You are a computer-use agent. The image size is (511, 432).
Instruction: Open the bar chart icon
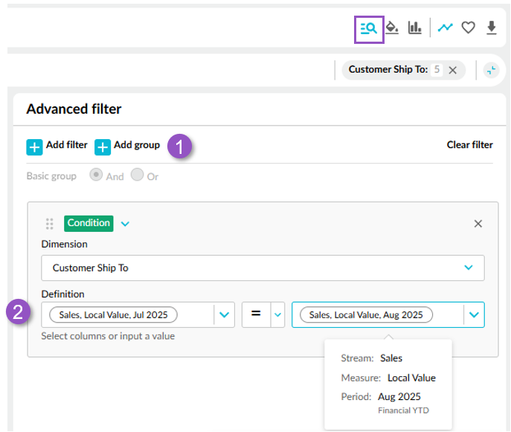(414, 28)
